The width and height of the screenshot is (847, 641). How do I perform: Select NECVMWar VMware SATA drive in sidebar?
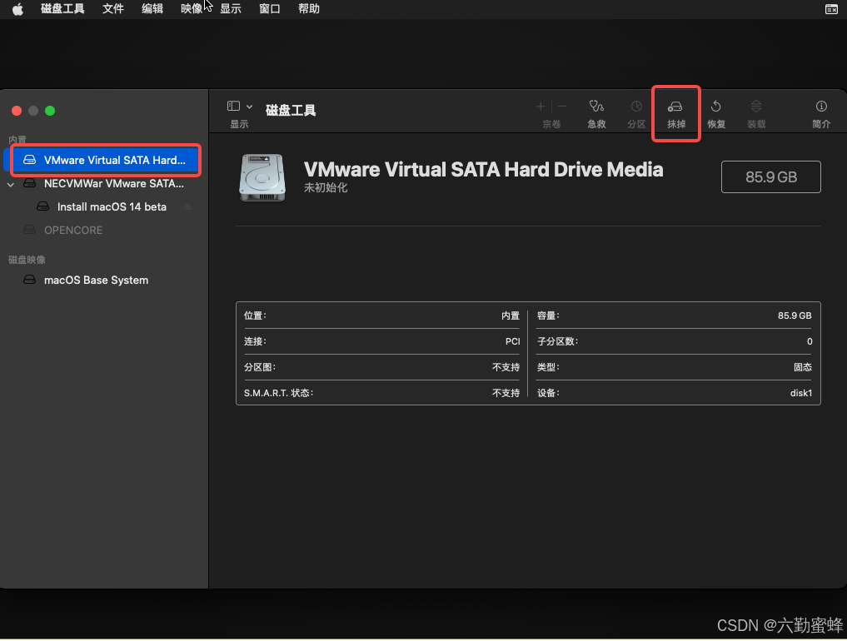pos(106,184)
